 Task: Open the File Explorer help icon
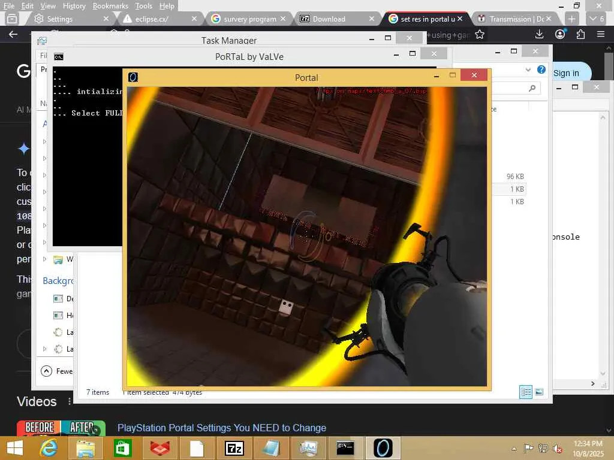[541, 69]
